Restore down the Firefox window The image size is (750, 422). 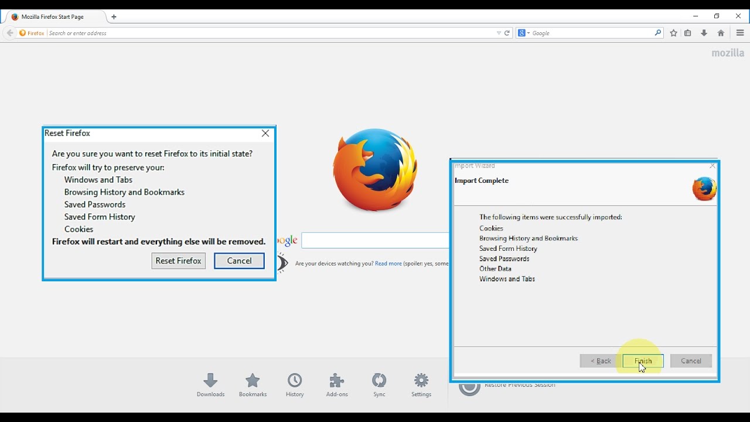pos(717,16)
